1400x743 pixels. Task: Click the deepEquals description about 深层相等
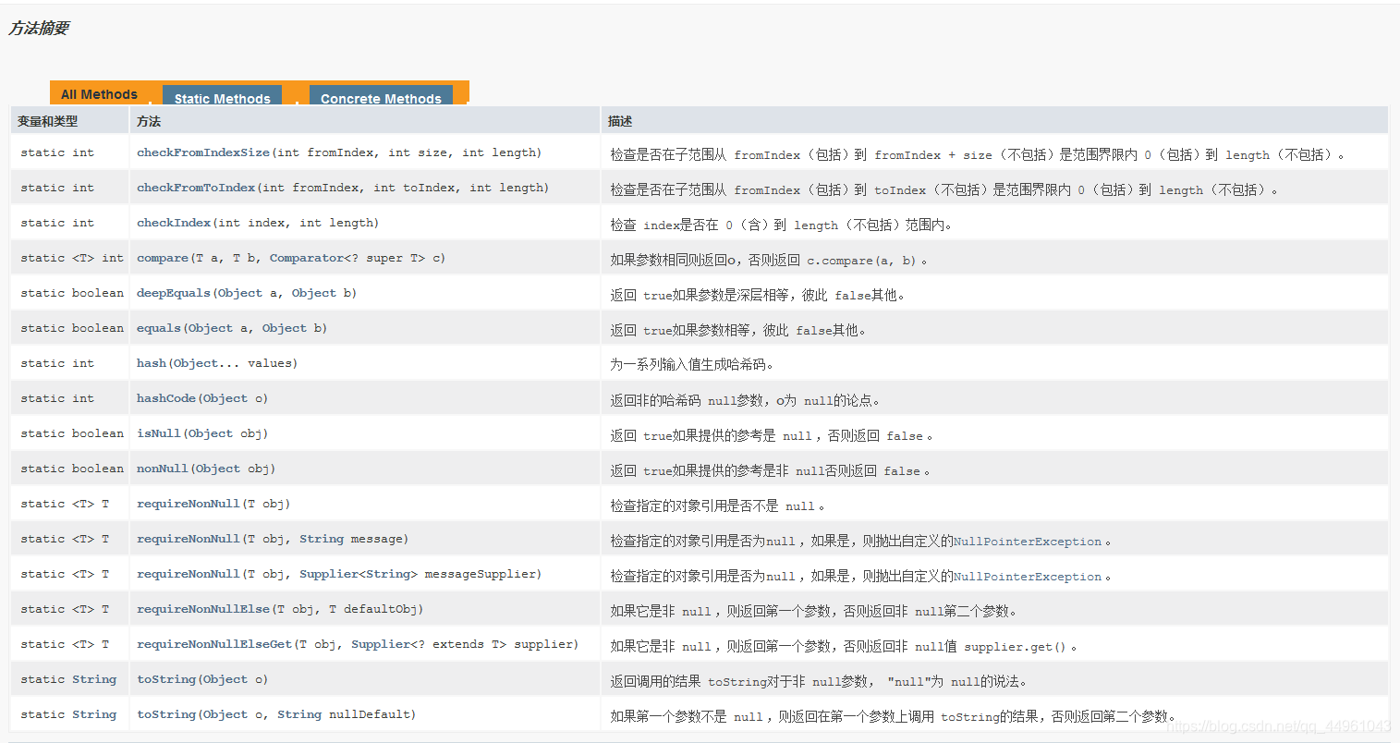point(758,295)
